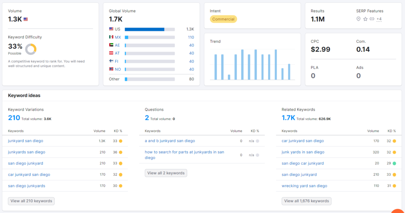Screen dimensions: 405x213
Task: Click the Commercial intent badge
Action: point(223,19)
